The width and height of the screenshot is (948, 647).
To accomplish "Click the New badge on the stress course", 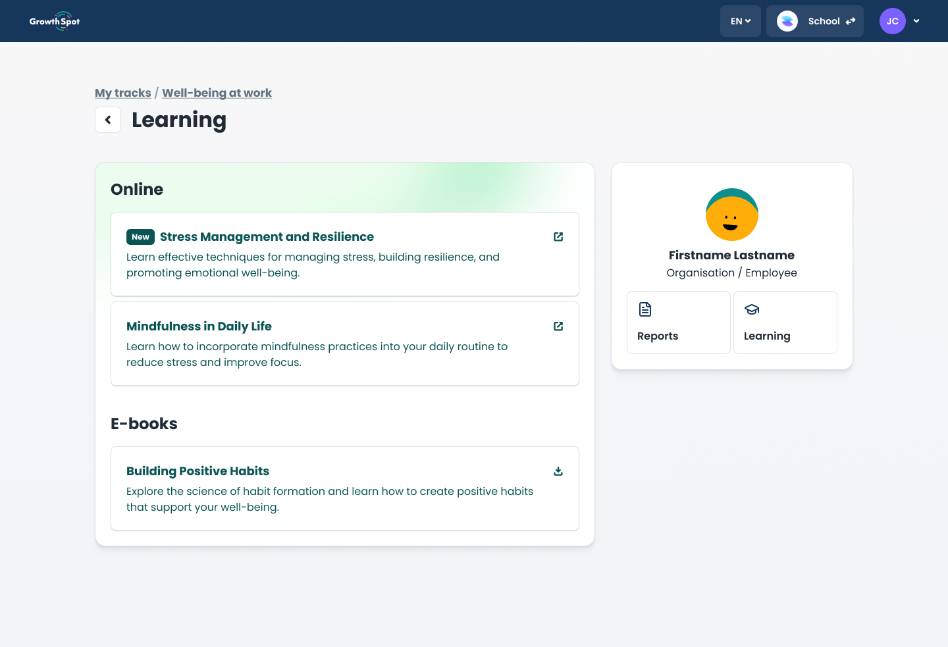I will click(x=140, y=236).
